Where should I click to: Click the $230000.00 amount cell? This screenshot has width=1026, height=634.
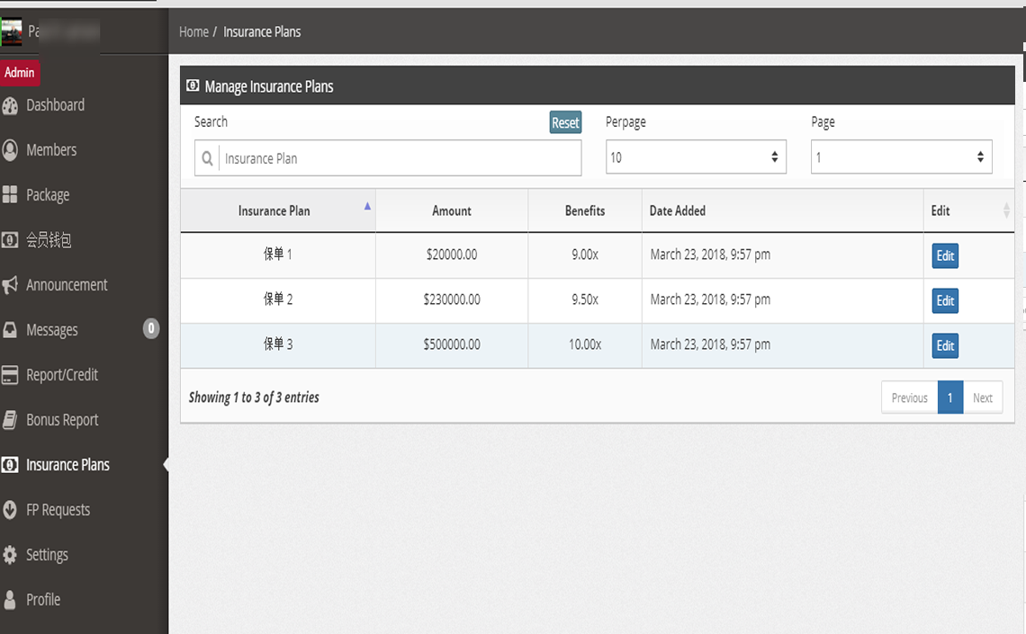(x=452, y=299)
